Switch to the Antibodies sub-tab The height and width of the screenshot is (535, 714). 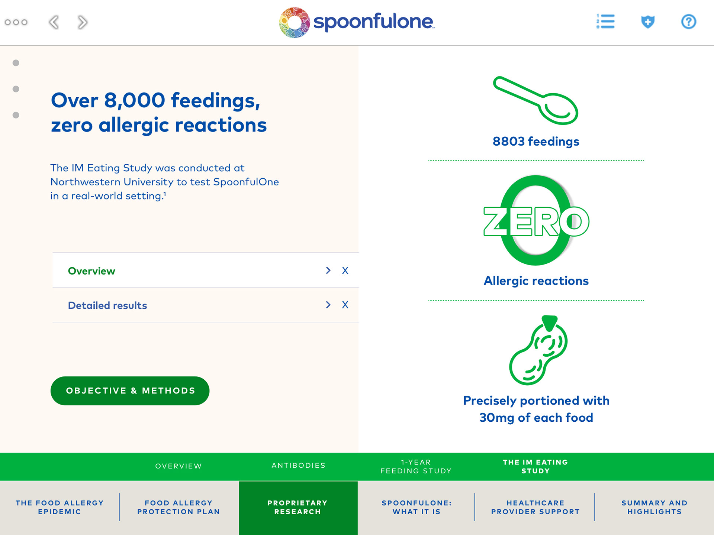pyautogui.click(x=298, y=466)
